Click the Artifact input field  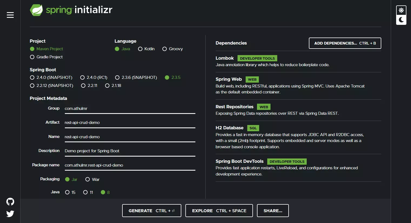(130, 123)
